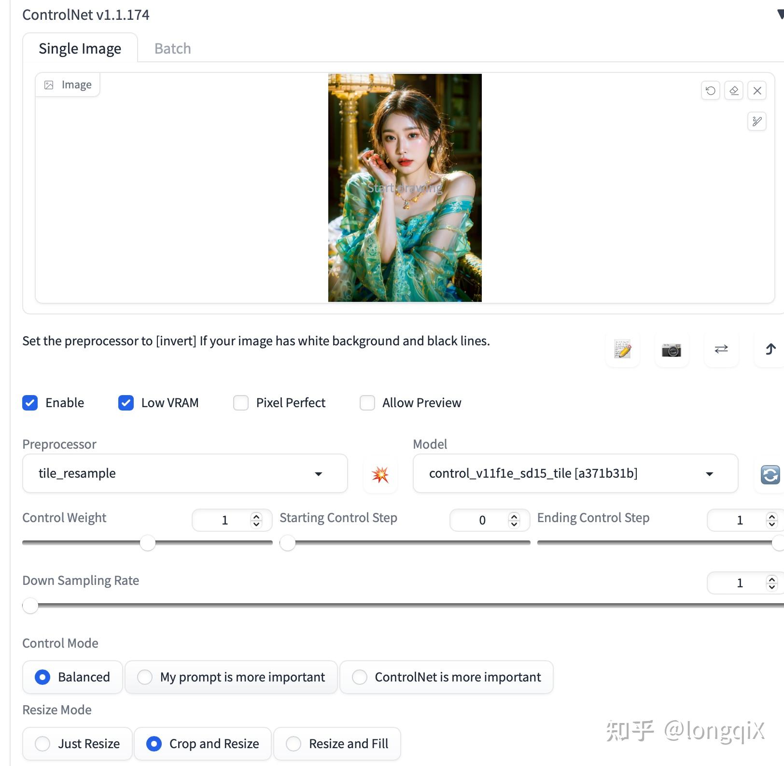
Task: Click the swap arrows mirror webcam icon
Action: (721, 350)
